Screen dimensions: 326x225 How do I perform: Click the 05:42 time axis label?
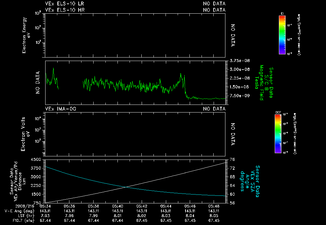point(142,206)
